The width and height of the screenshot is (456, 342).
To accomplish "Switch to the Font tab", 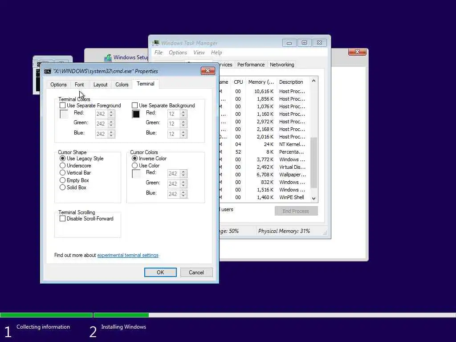I will pos(79,85).
